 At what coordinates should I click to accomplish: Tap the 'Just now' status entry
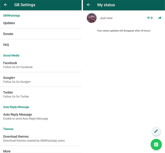click(106, 18)
